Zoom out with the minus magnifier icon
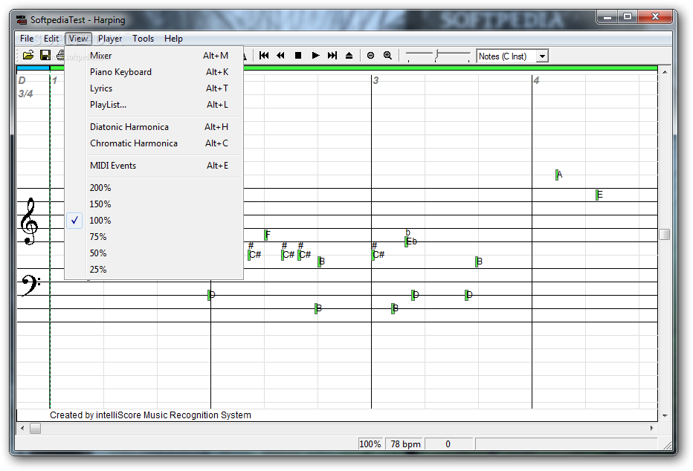This screenshot has height=471, width=693. click(x=371, y=55)
